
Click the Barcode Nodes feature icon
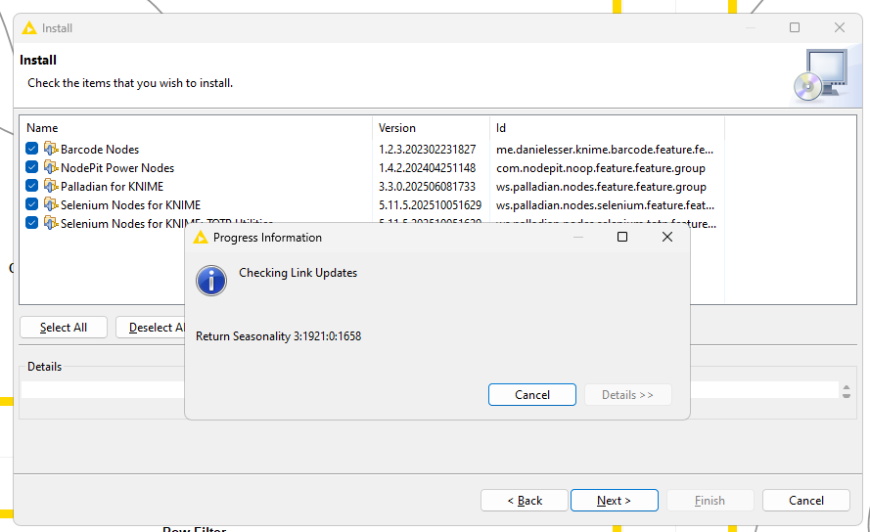[51, 150]
